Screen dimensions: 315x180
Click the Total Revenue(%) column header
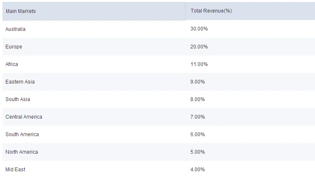(x=211, y=11)
